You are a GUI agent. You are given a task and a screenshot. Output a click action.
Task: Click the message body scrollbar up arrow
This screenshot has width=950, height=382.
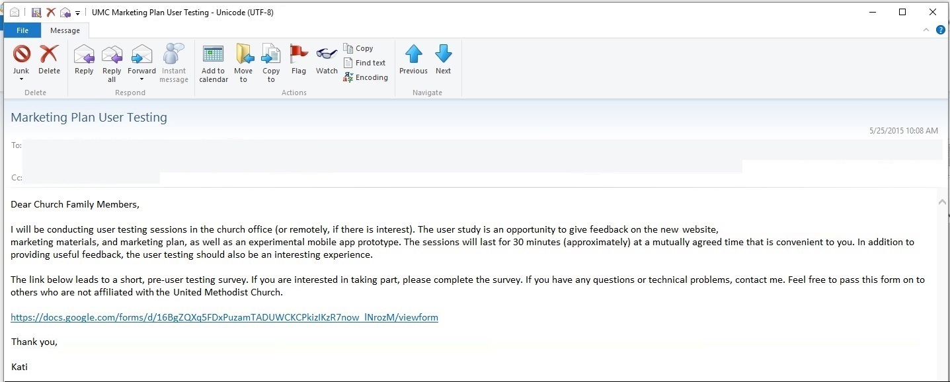pyautogui.click(x=942, y=202)
